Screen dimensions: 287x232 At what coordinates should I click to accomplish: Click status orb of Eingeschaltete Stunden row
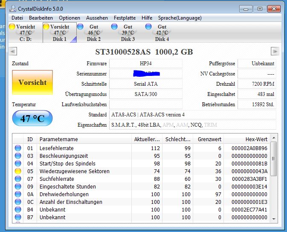pos(18,186)
